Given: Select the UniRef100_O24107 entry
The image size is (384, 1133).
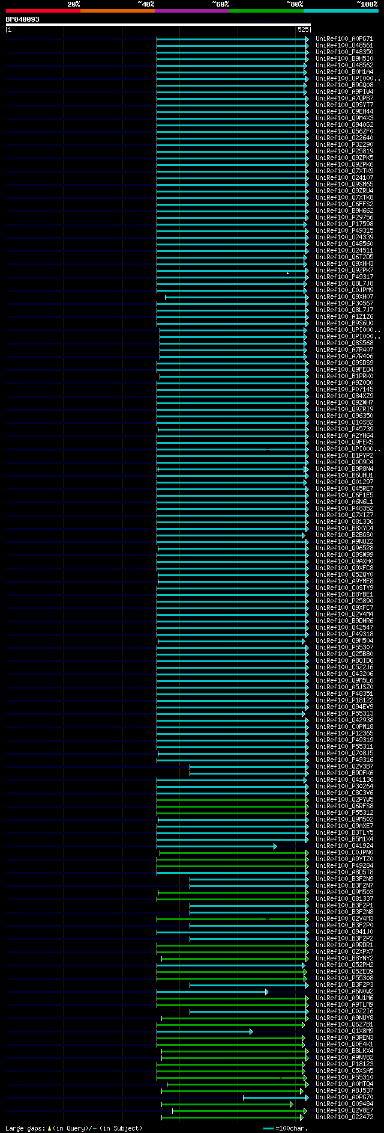Looking at the screenshot, I should [x=344, y=177].
